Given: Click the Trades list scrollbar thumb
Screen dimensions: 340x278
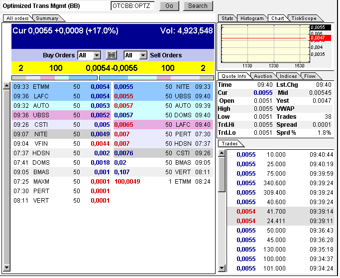Looking at the screenshot, I should point(222,175).
